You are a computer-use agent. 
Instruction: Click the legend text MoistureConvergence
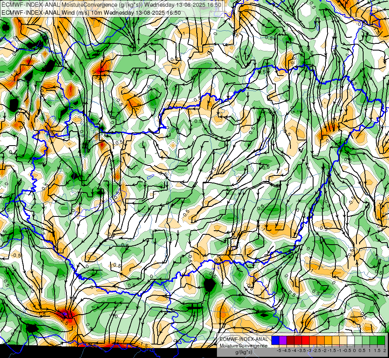coord(244,346)
